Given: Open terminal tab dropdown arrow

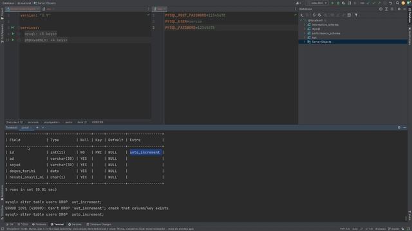Looking at the screenshot, I should click(x=43, y=128).
